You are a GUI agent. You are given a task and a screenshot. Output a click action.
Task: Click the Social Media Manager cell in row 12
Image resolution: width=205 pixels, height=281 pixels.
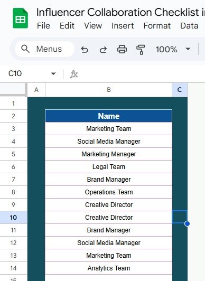coord(109,243)
